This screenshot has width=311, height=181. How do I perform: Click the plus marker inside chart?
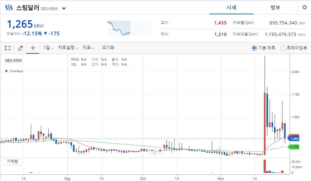pos(160,150)
